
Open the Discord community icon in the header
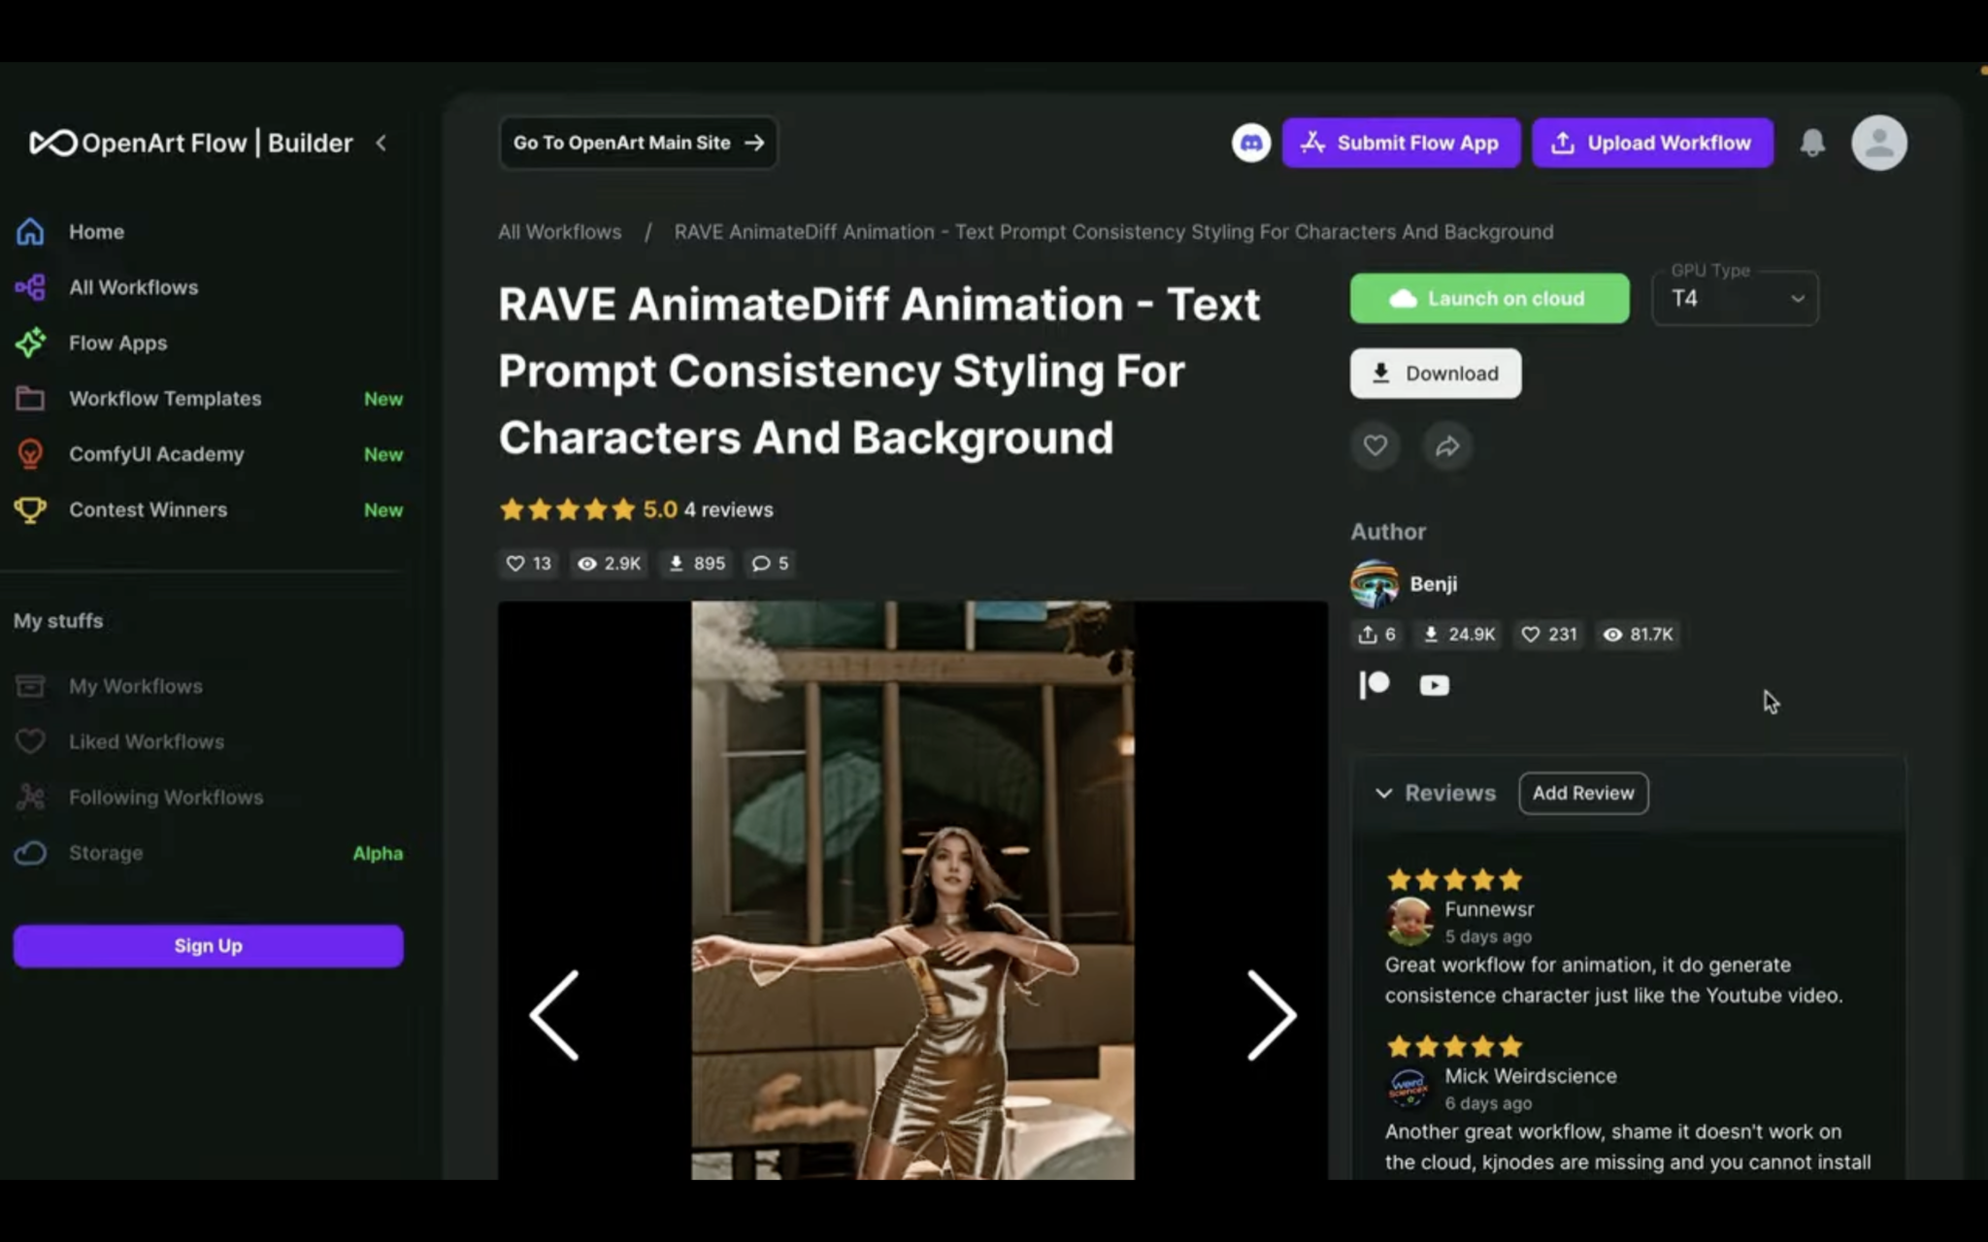tap(1251, 143)
